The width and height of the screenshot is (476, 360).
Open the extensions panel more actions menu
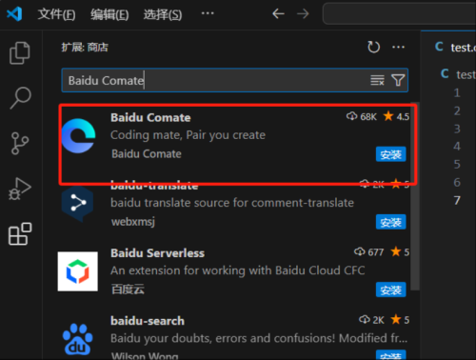pyautogui.click(x=398, y=48)
